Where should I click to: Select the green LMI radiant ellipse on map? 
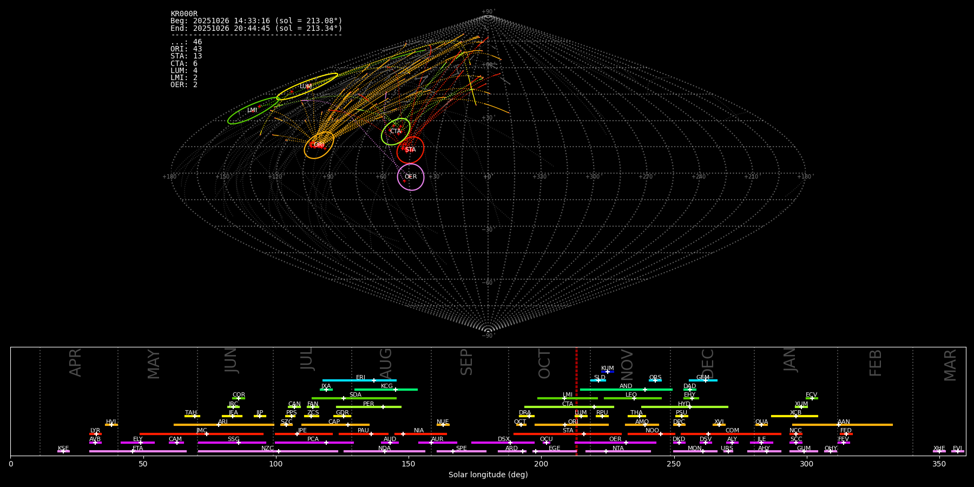[253, 110]
